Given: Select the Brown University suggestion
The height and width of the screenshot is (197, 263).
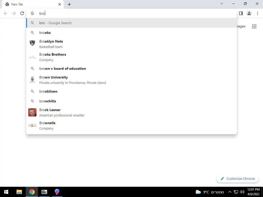Looking at the screenshot, I should click(131, 80).
